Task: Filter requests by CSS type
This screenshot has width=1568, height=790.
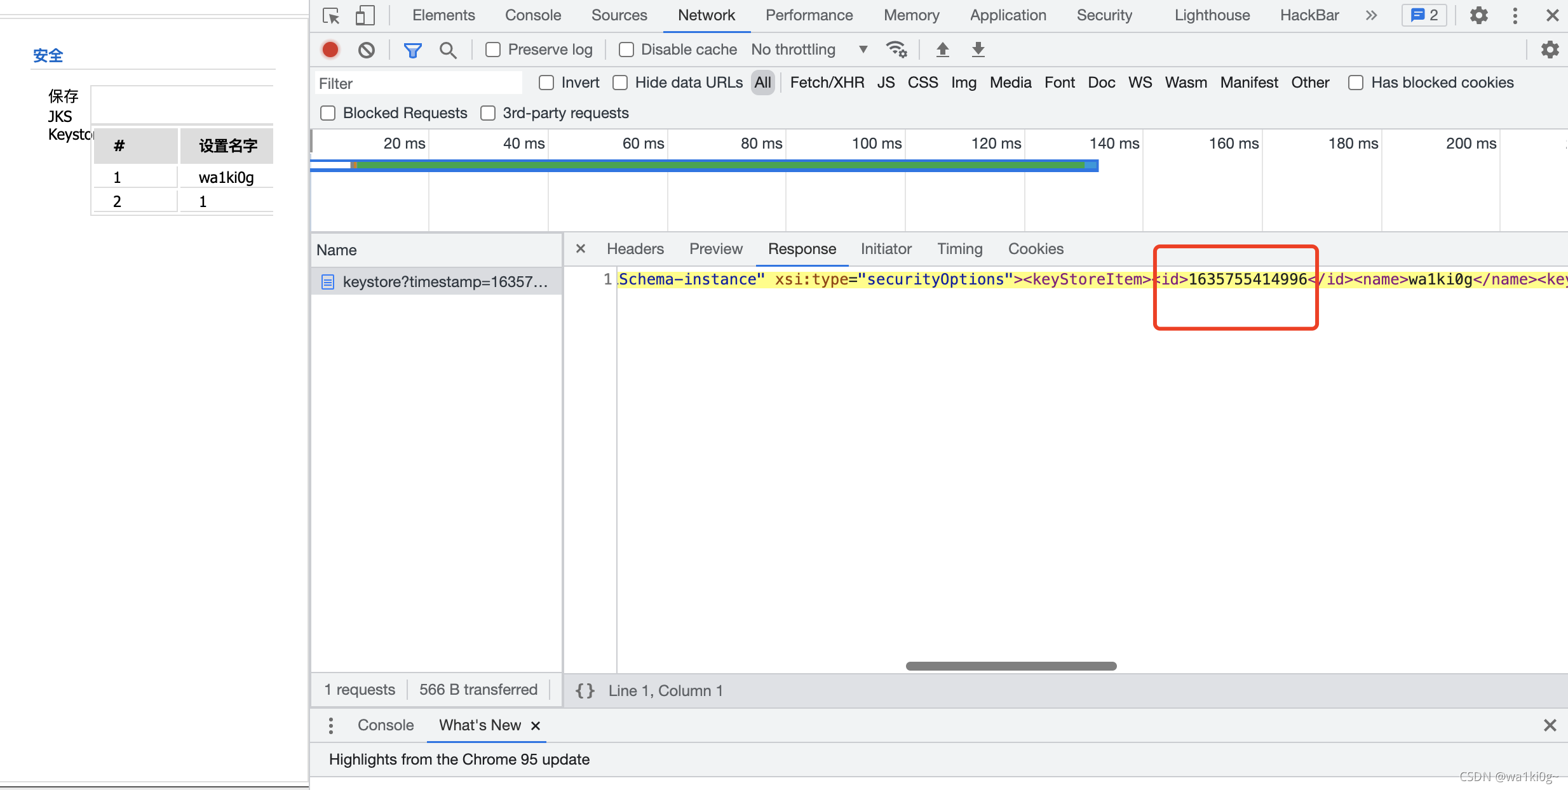Action: pyautogui.click(x=923, y=83)
